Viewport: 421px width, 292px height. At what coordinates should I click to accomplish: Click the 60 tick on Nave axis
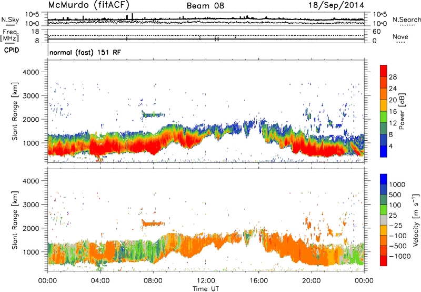pos(376,32)
